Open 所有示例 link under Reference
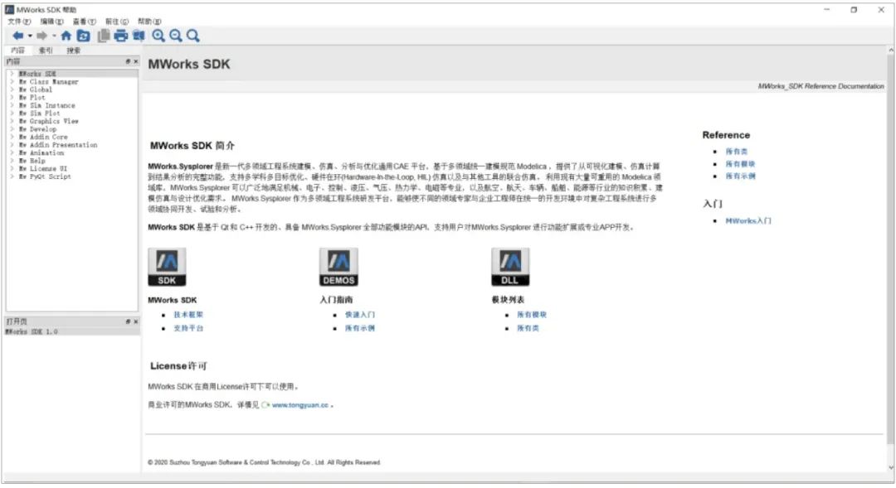The height and width of the screenshot is (488, 896). point(741,177)
